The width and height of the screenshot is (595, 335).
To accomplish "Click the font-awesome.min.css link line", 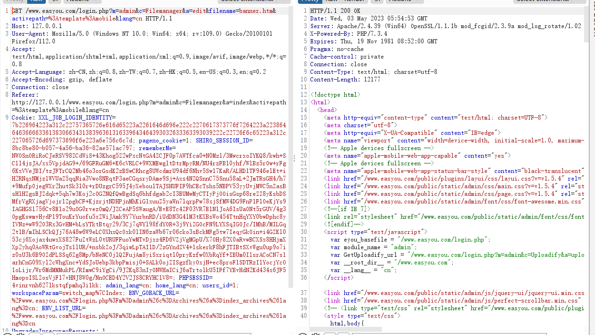I will (454, 201).
